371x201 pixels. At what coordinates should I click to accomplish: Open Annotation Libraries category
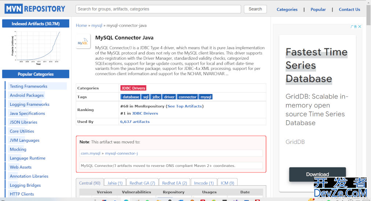29,176
